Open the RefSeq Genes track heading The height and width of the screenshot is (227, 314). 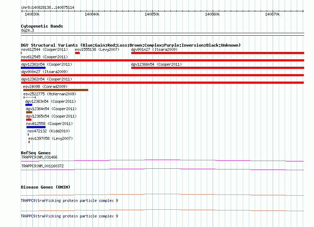[x=36, y=153]
